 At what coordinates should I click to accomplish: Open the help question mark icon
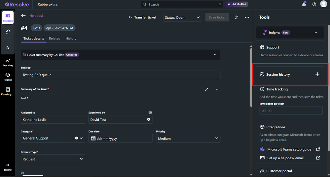click(314, 4)
